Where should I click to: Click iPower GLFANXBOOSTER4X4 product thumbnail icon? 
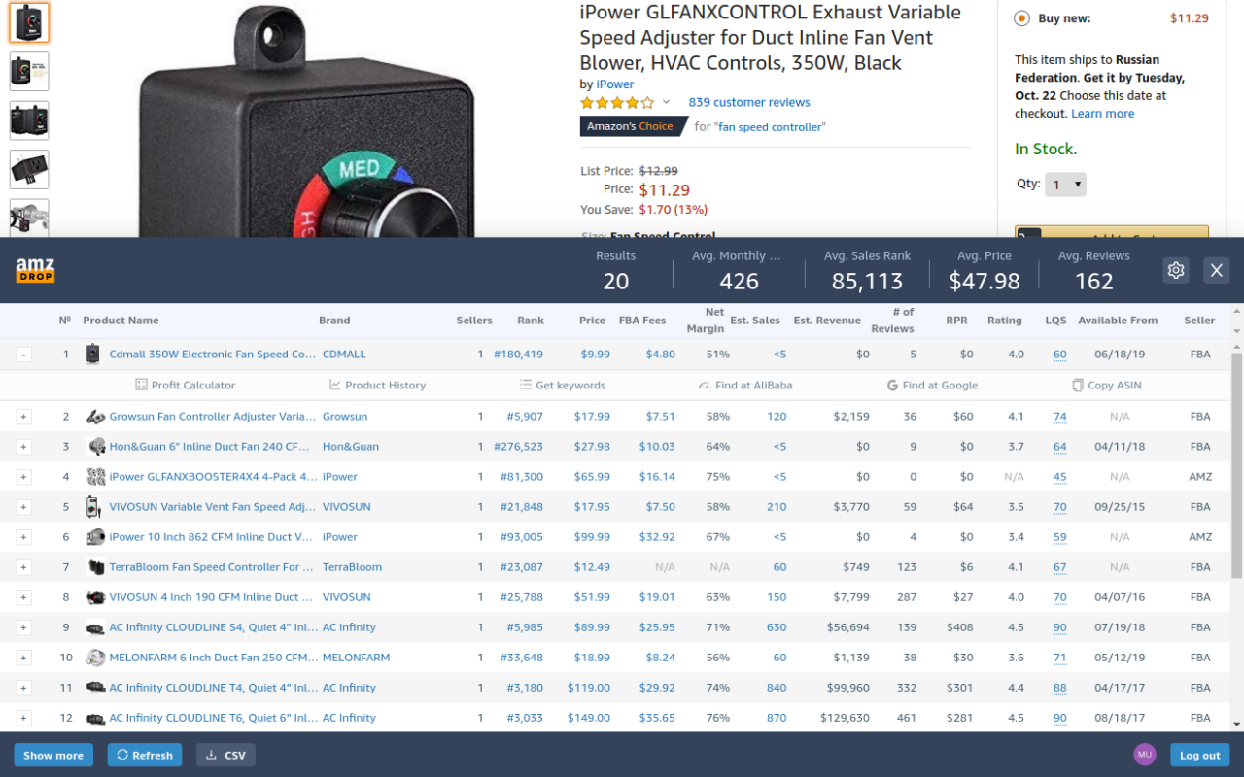click(95, 477)
